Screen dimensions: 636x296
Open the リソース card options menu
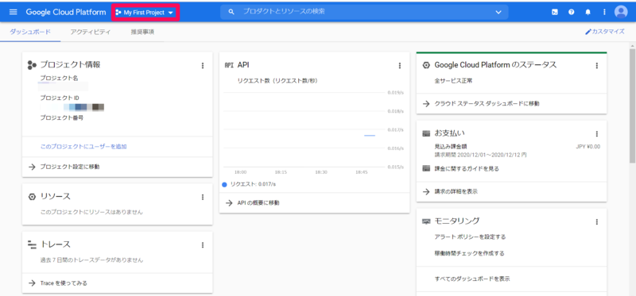click(203, 197)
